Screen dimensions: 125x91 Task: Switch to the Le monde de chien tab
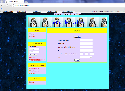[14, 2]
